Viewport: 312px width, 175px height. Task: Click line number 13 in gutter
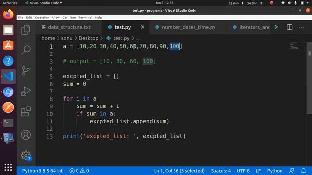[x=50, y=136]
